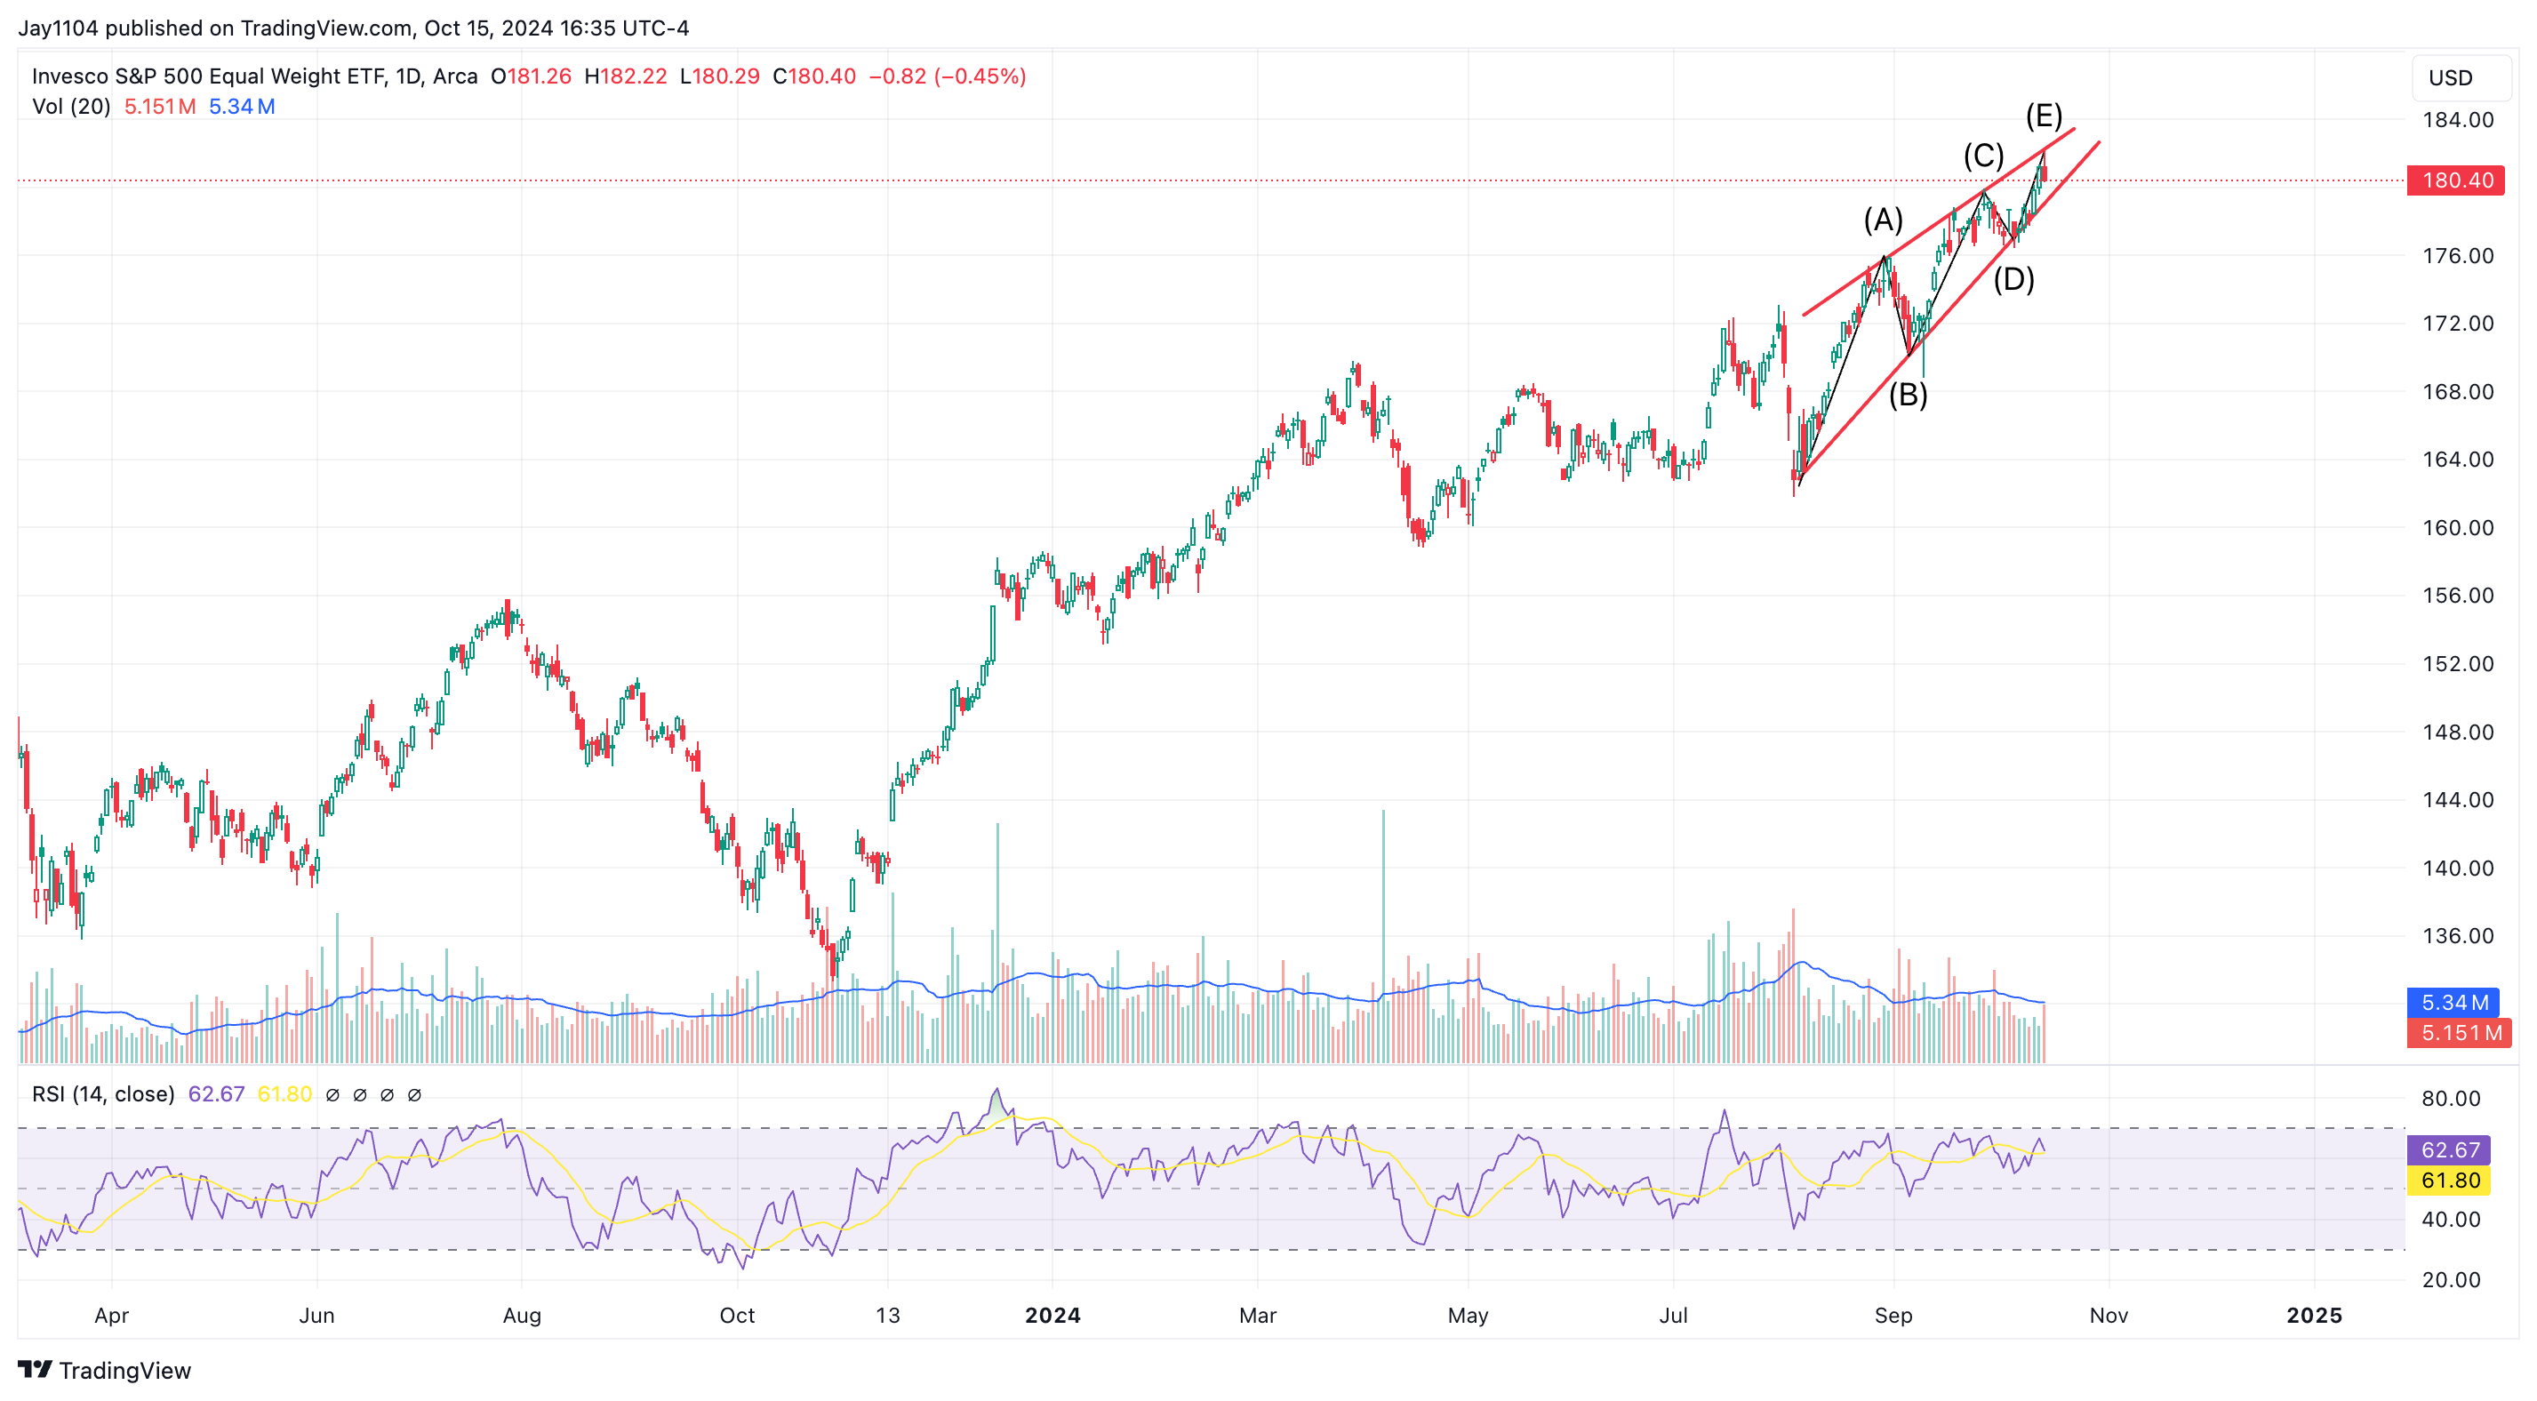Click the red 5.151 M volume legend value
Screen dimensions: 2537x1401
click(159, 107)
